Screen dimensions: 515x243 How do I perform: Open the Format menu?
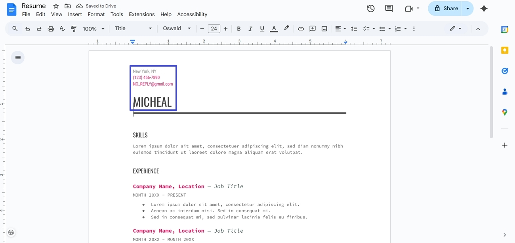point(96,14)
